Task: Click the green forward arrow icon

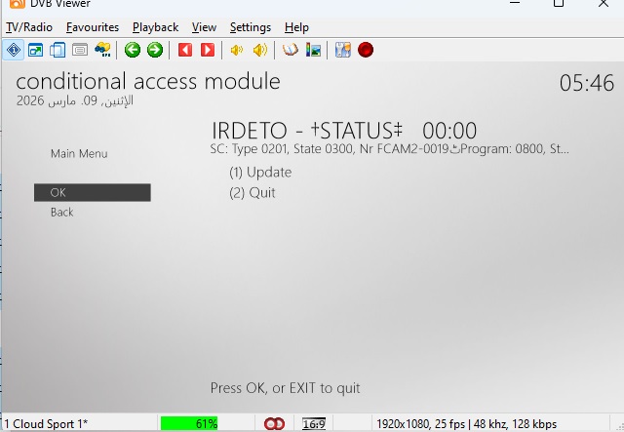Action: pos(154,50)
